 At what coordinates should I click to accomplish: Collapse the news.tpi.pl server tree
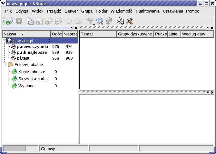tap(5, 41)
